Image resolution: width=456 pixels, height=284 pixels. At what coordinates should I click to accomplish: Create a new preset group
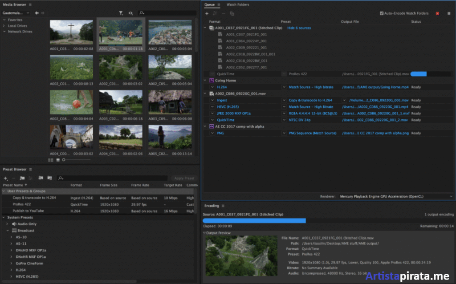coord(22,178)
